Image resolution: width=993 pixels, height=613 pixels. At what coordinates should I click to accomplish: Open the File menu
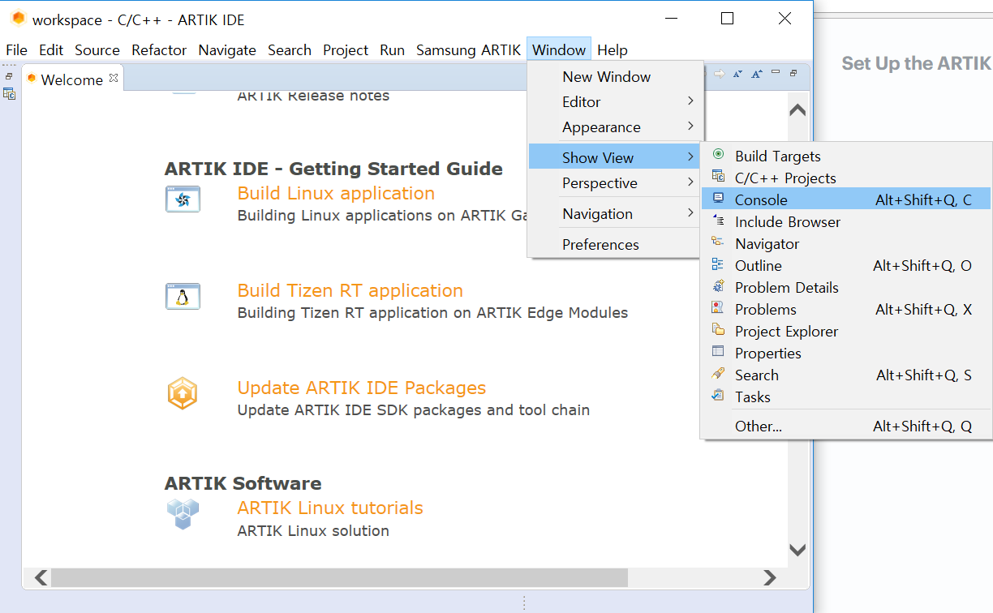coord(16,49)
